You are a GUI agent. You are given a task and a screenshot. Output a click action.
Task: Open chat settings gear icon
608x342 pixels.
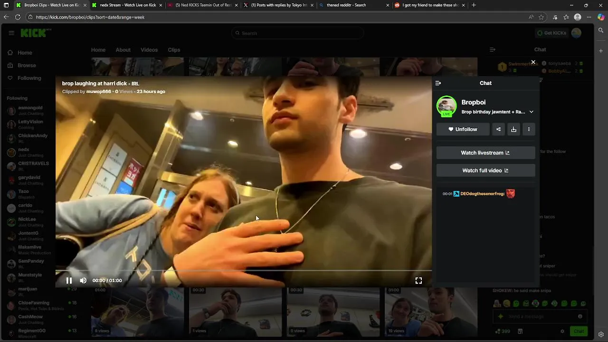click(562, 332)
